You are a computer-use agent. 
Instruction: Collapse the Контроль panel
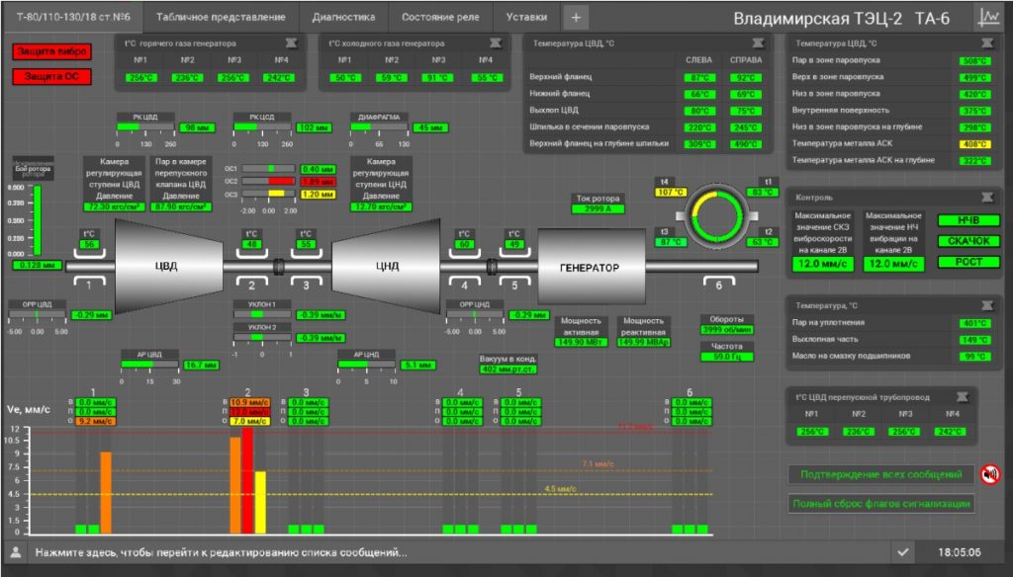click(x=987, y=197)
